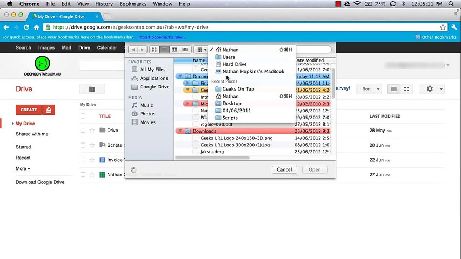Image resolution: width=461 pixels, height=259 pixels.
Task: Open settings gear dropdown arrow
Action: [x=442, y=89]
